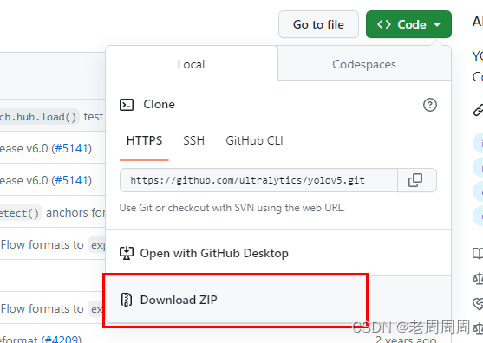Choose Open with GitHub Desktop

point(278,253)
